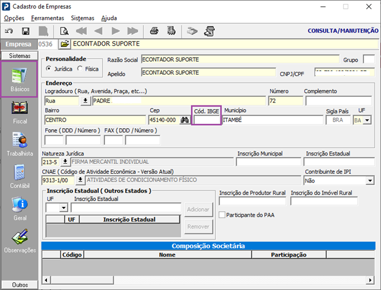Expand the Natureza Jurídica lookup arrow
This screenshot has width=381, height=290.
[x=65, y=162]
